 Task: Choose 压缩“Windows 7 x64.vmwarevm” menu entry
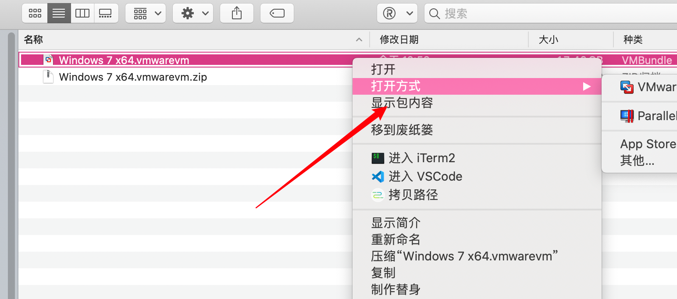point(477,256)
